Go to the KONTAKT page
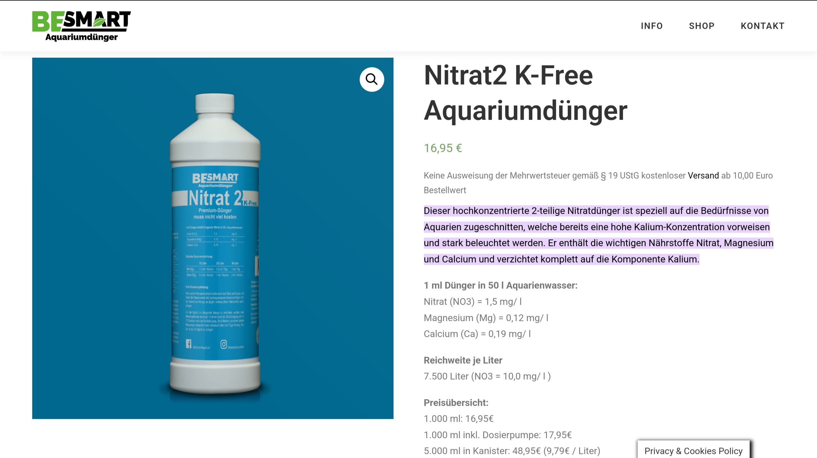 762,26
